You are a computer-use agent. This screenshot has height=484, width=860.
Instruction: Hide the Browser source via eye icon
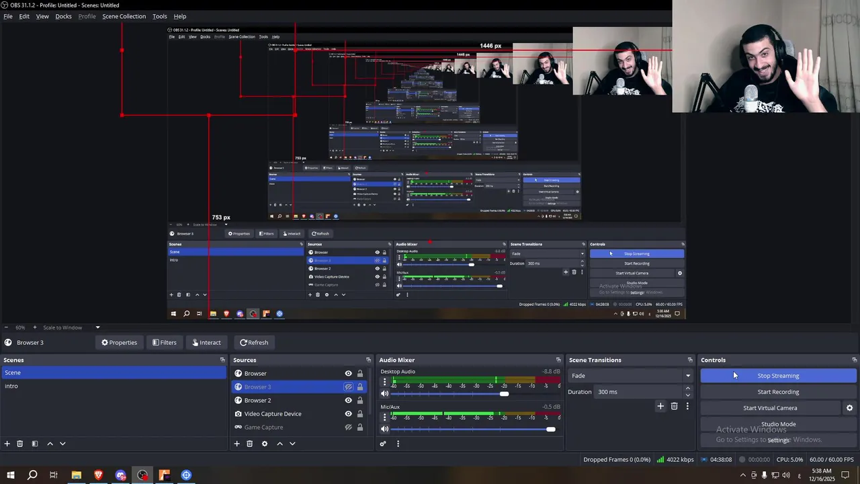pyautogui.click(x=348, y=374)
